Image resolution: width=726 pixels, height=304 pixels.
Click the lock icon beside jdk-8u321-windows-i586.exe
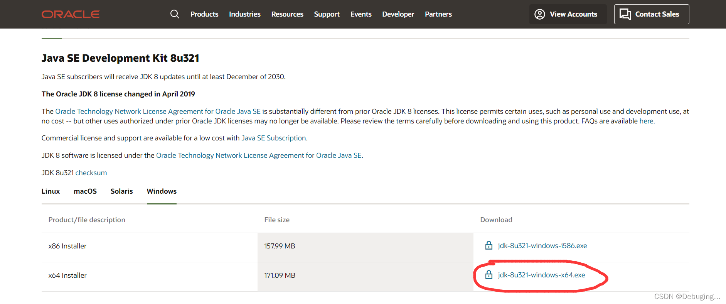[489, 245]
